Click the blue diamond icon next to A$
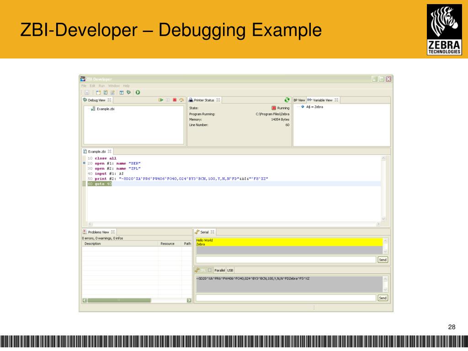Image resolution: width=468 pixels, height=351 pixels. pos(303,106)
